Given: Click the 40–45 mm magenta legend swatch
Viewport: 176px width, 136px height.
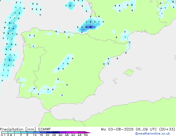Looking at the screenshot, I should point(75,132).
